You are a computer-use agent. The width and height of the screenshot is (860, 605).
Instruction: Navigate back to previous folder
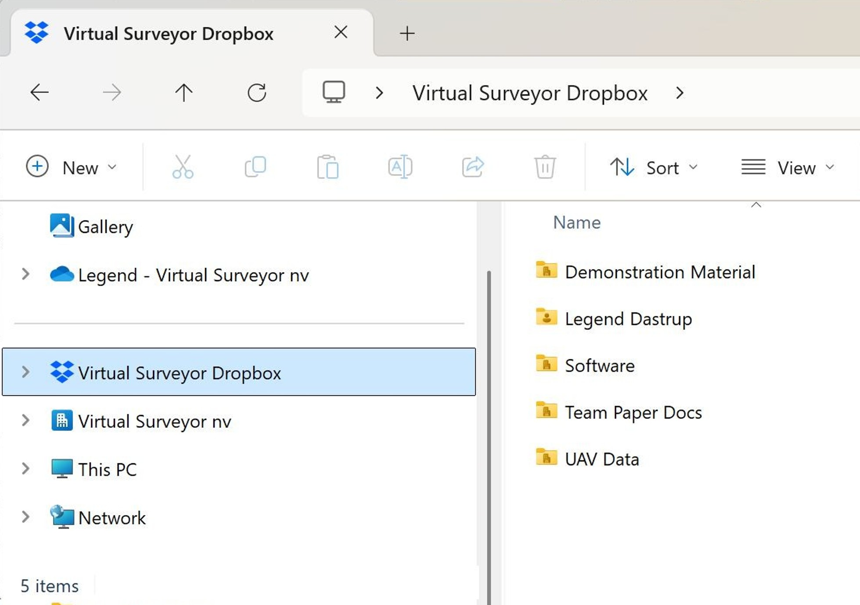pyautogui.click(x=40, y=93)
